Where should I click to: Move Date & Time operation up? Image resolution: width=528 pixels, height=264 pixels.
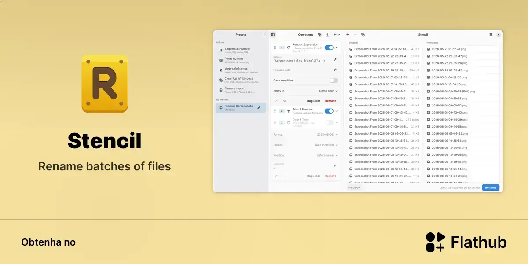[277, 176]
